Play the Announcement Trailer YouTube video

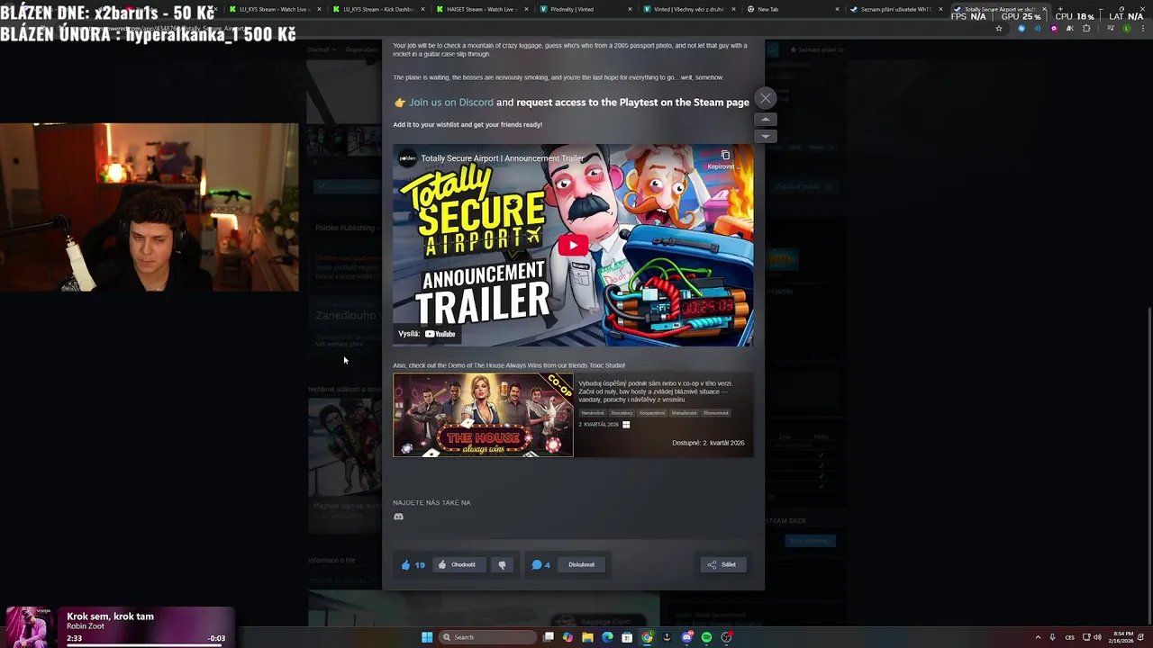(x=573, y=245)
